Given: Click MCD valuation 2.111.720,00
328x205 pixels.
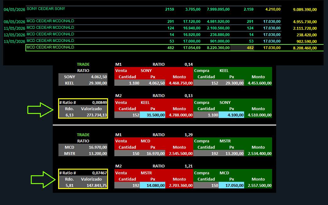Looking at the screenshot, I should 305,28.
